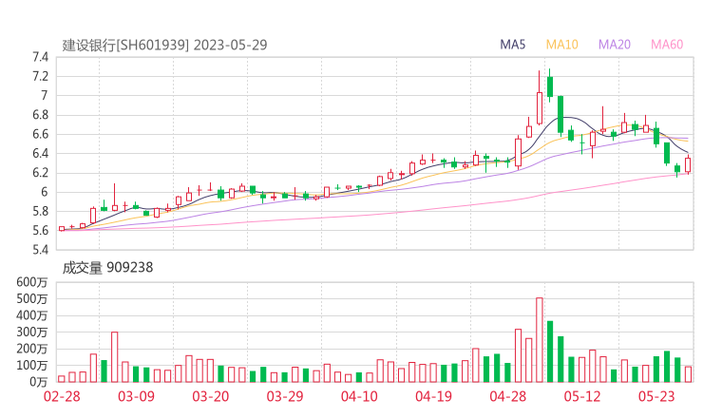Click the 6.6 price axis label
703x418 pixels.
[x=40, y=134]
